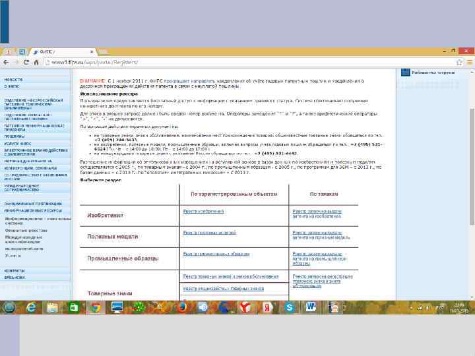Open КОНТАКТЫ in the left menu
The height and width of the screenshot is (356, 475).
tap(15, 271)
